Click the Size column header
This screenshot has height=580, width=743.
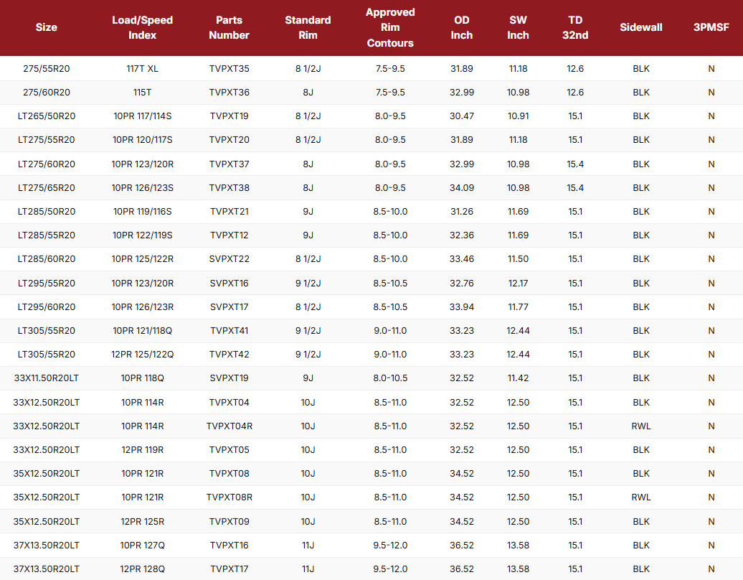click(x=47, y=27)
